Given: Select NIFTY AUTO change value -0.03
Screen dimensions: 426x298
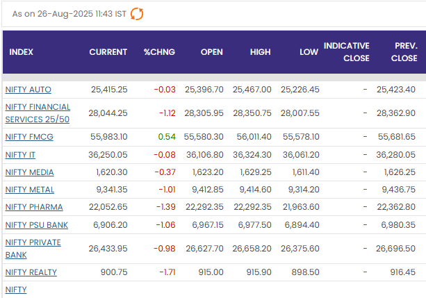Looking at the screenshot, I should pyautogui.click(x=165, y=90).
